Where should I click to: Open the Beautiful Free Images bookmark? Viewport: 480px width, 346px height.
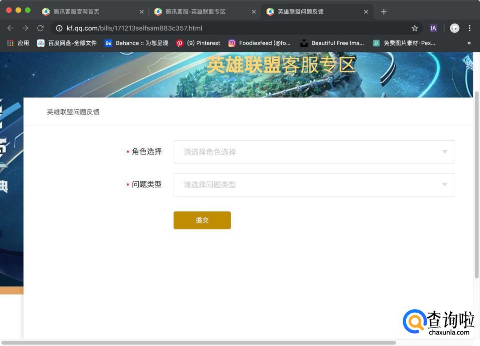point(332,43)
